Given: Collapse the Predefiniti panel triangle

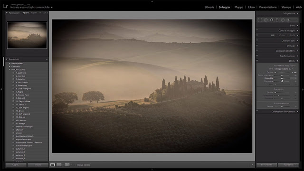Looking at the screenshot, I should pos(7,59).
